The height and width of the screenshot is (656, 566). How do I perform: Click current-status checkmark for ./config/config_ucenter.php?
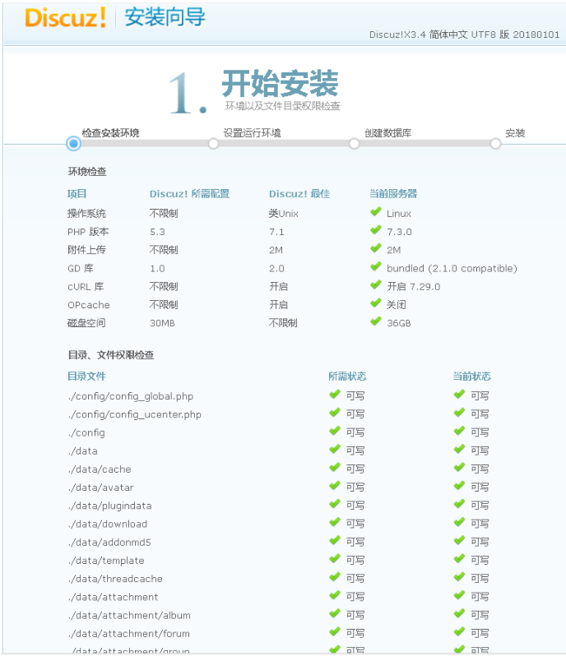[x=460, y=413]
